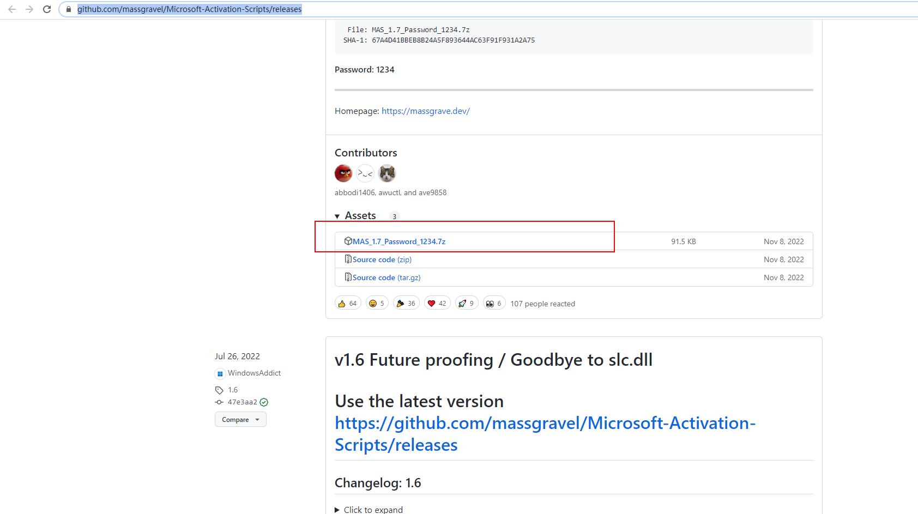Click the '107 people reacted' text
This screenshot has width=918, height=514.
542,304
